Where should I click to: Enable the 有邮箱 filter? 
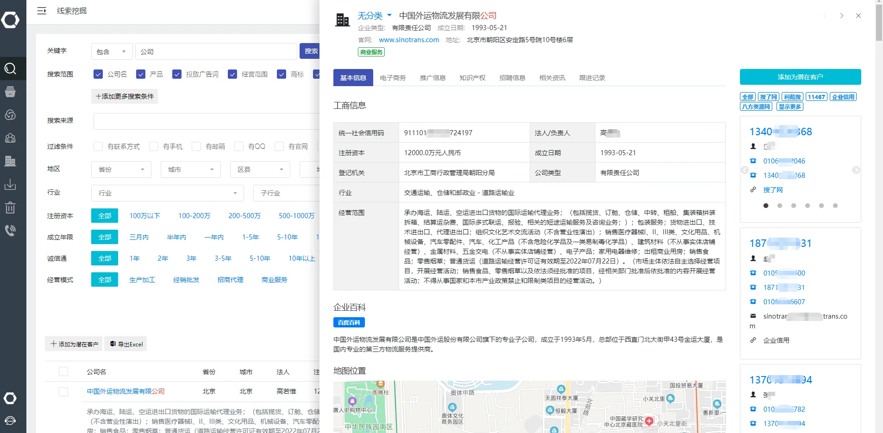coord(196,146)
